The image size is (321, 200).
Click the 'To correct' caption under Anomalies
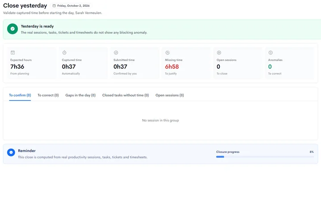(275, 73)
